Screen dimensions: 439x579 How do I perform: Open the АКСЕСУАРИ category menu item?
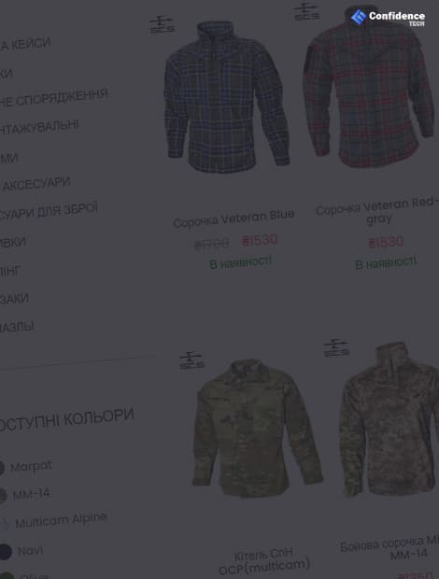point(35,184)
